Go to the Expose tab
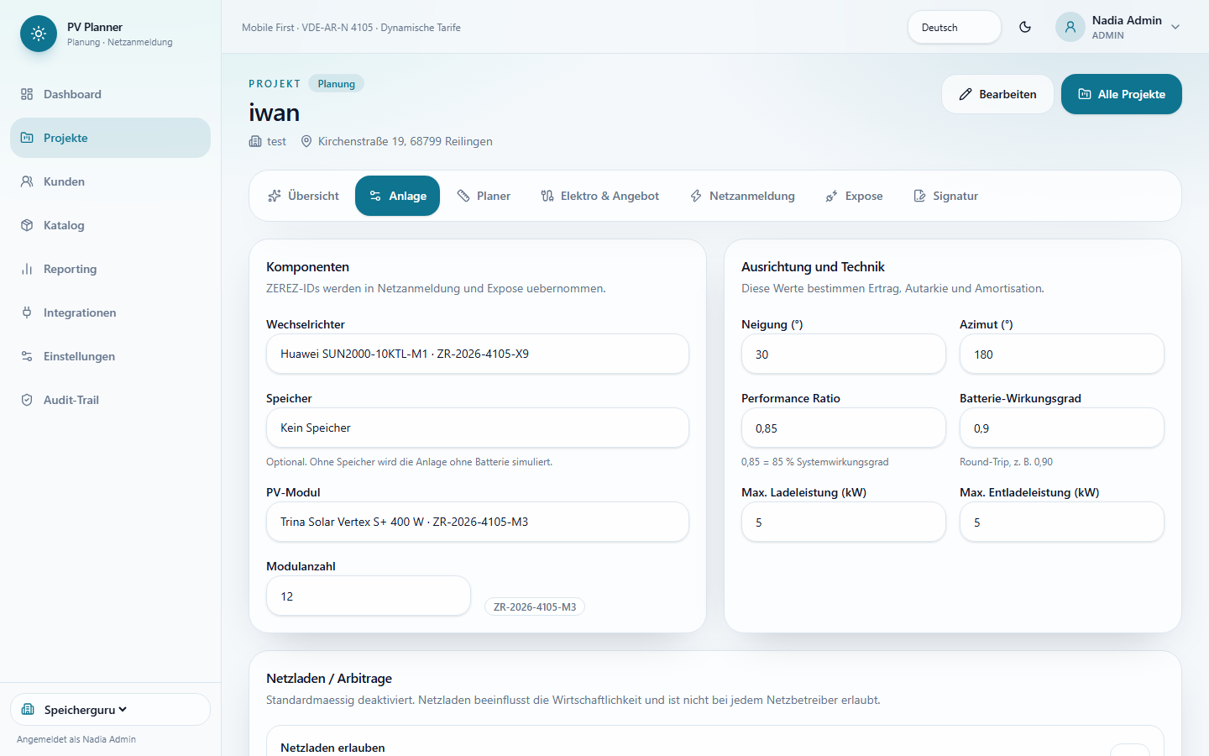 click(854, 196)
